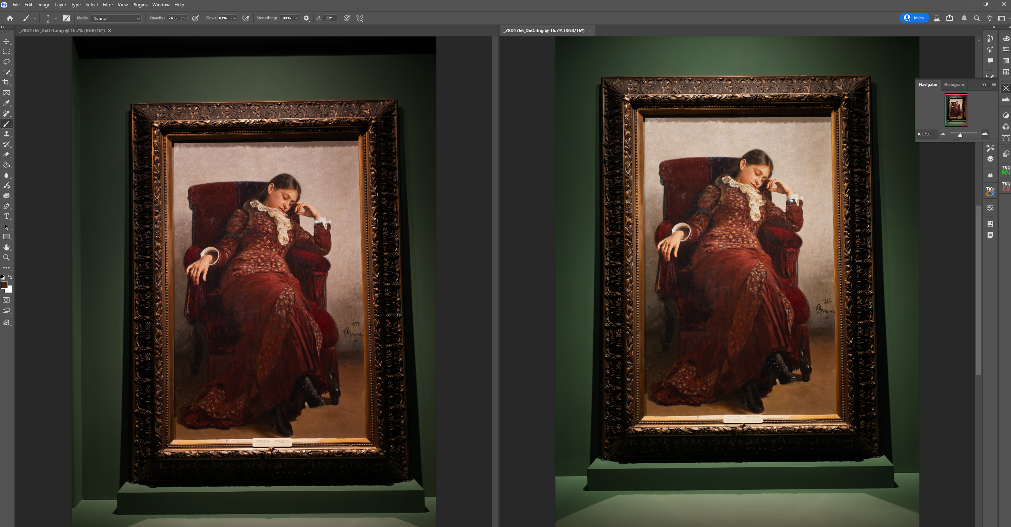Screen dimensions: 1011x527
Task: Select the Eraser tool
Action: click(x=6, y=155)
